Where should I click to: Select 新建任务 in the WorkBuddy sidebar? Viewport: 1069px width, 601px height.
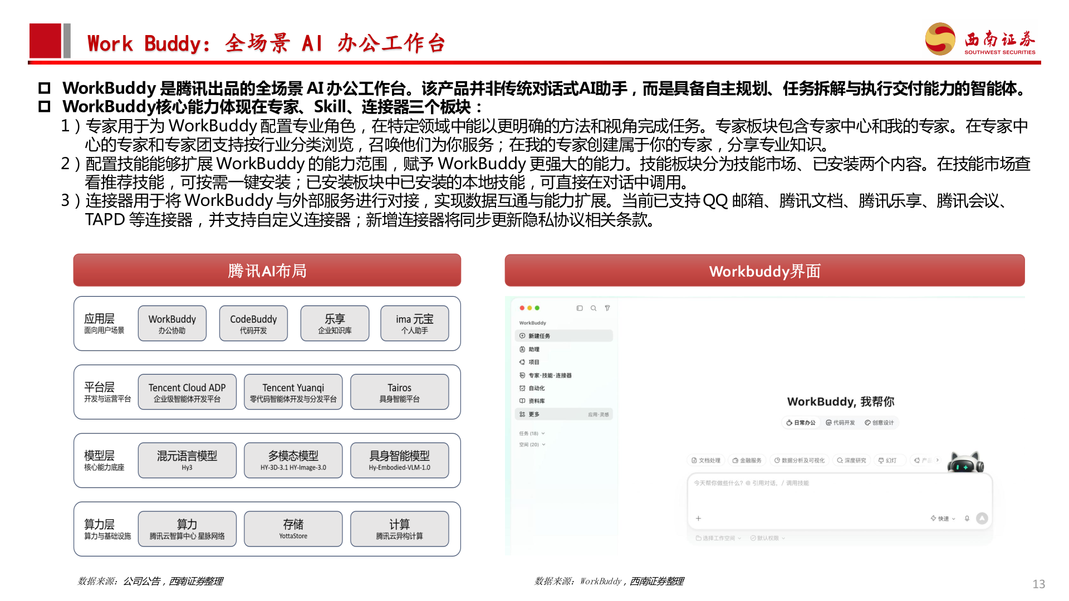point(564,336)
